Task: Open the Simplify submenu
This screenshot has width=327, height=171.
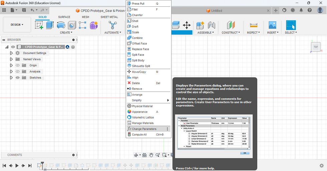Action: [148, 100]
